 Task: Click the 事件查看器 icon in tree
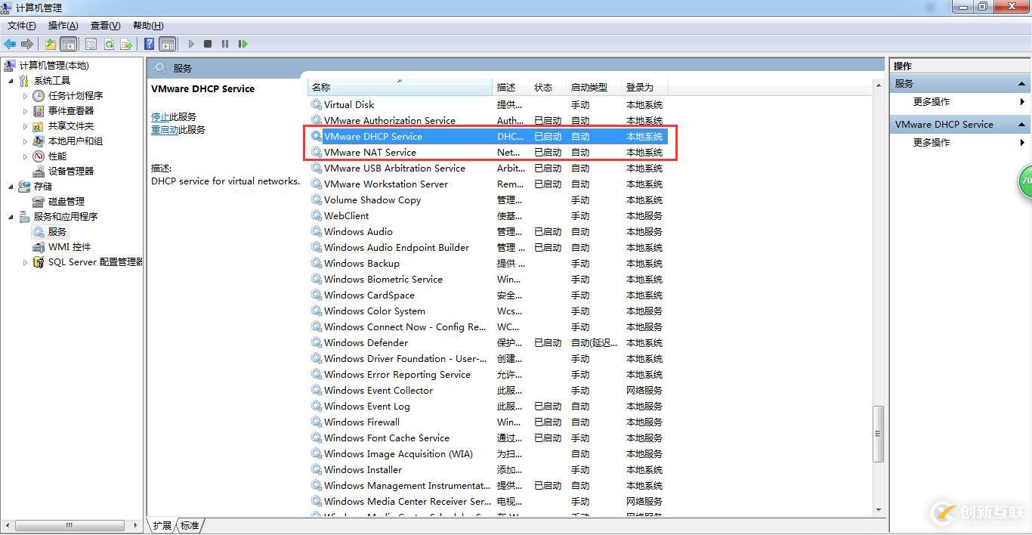(x=39, y=111)
